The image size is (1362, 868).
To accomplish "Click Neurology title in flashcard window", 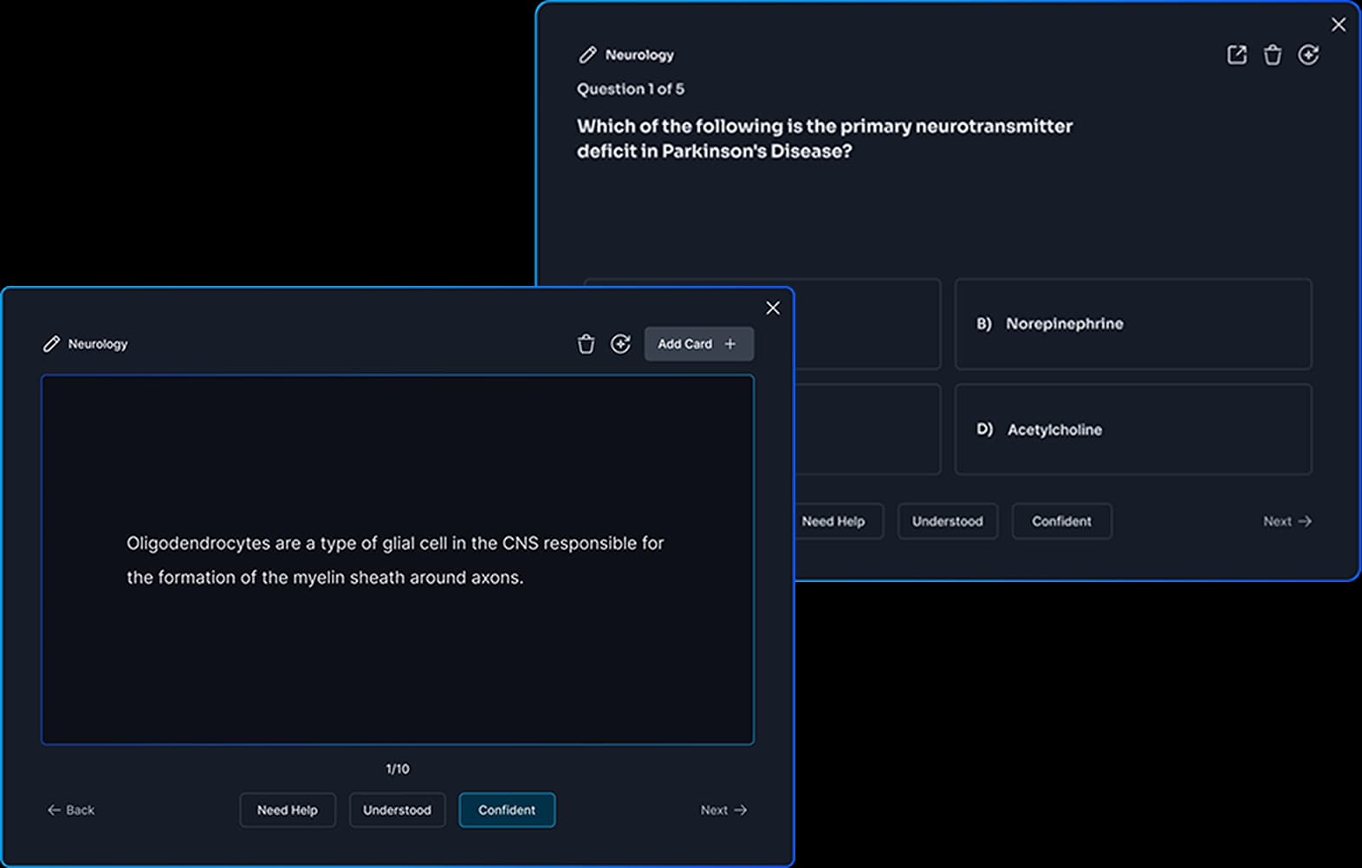I will [98, 344].
